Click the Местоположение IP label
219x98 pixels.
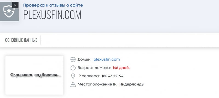97,84
